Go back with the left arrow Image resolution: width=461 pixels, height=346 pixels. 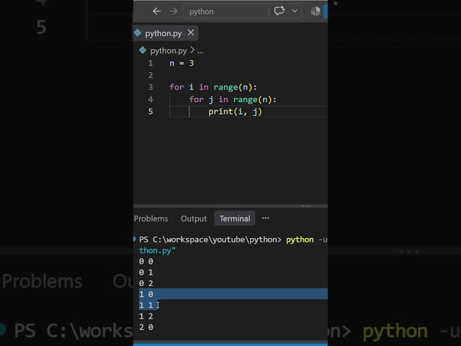pos(157,12)
